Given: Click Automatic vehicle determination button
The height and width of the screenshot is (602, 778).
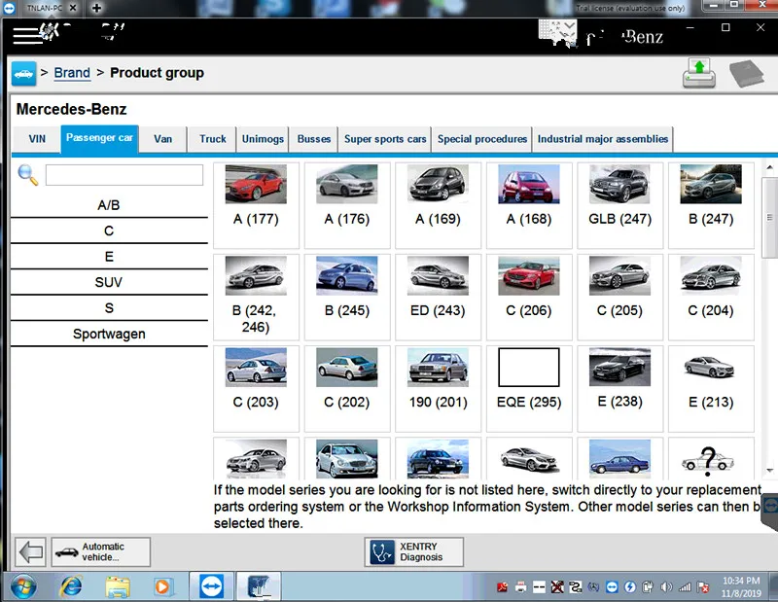Looking at the screenshot, I should coord(101,552).
